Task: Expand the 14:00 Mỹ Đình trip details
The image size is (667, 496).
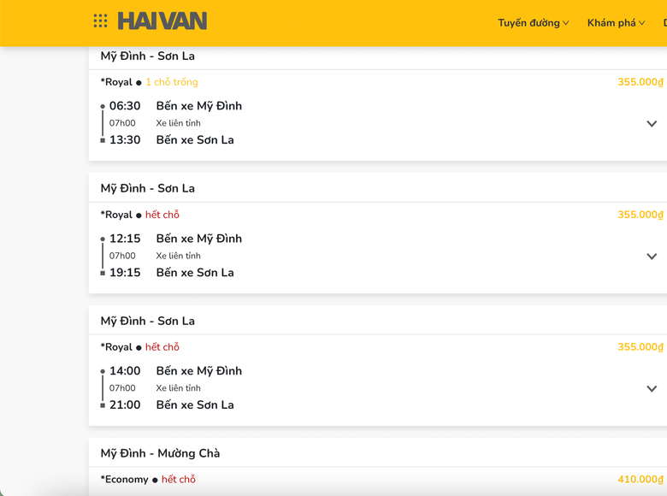Action: [652, 389]
